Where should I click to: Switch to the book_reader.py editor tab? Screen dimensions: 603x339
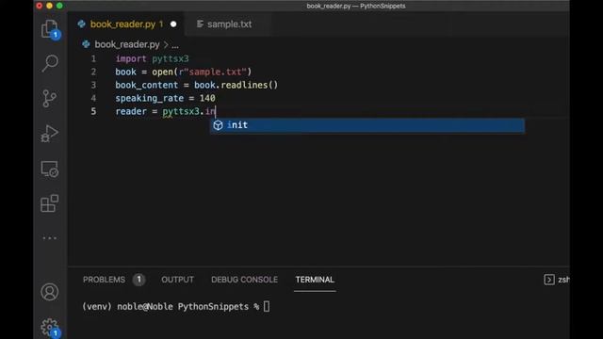point(126,24)
